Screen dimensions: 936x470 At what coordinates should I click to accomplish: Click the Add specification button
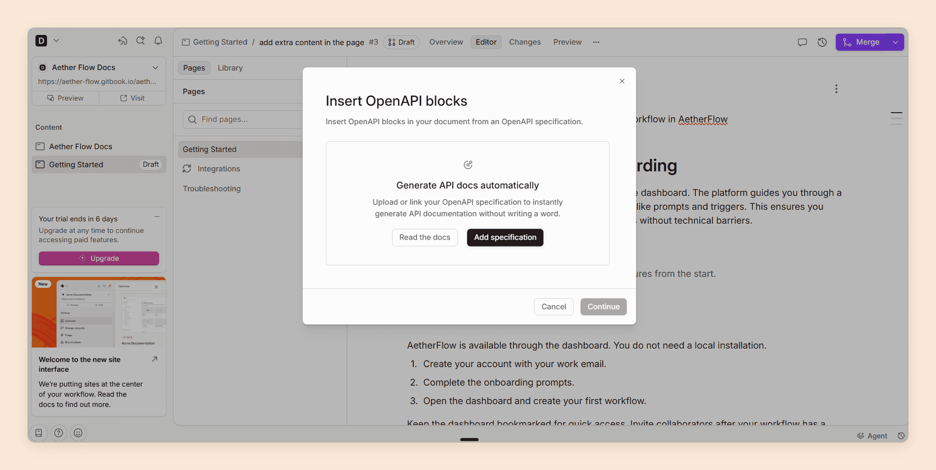(505, 237)
